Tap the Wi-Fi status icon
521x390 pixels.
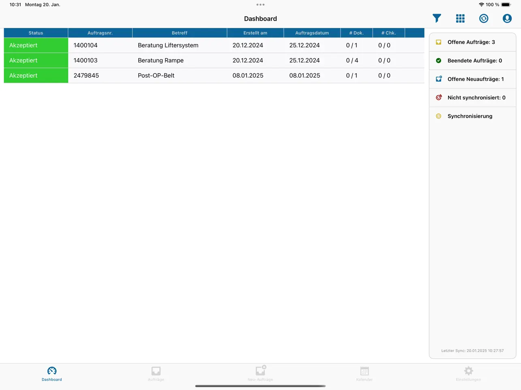[481, 5]
